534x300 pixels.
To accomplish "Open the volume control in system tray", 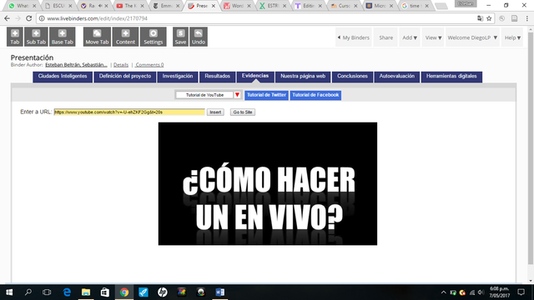I will (x=481, y=292).
